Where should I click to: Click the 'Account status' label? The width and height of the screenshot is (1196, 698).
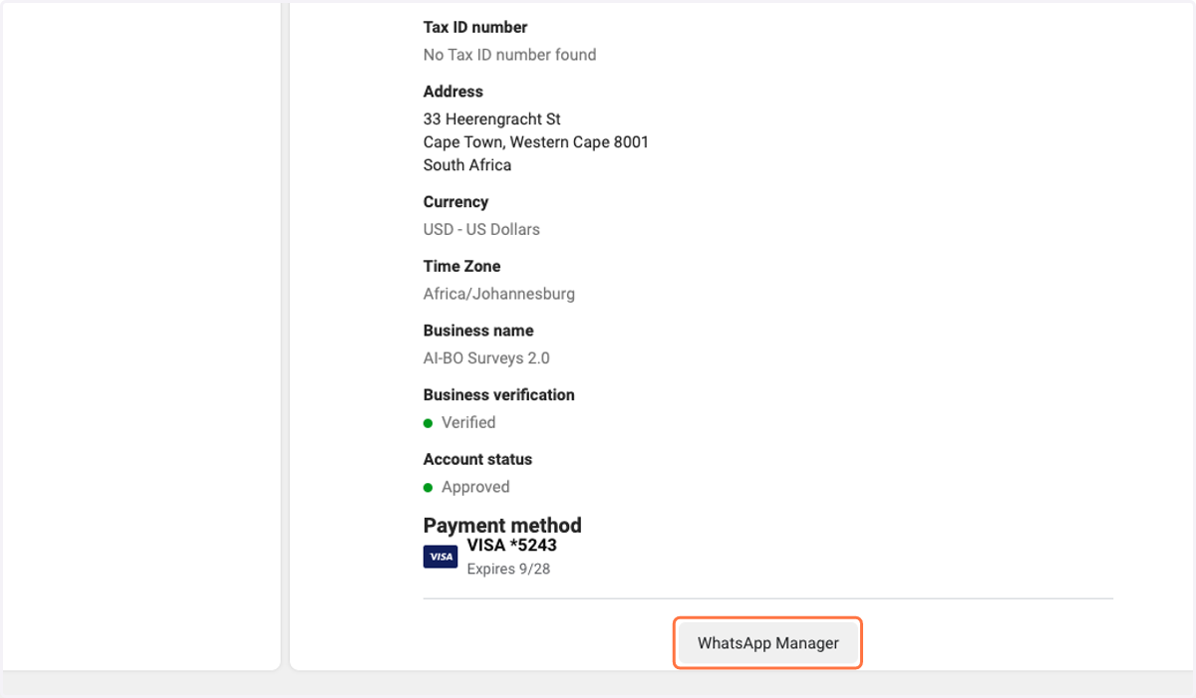click(477, 460)
